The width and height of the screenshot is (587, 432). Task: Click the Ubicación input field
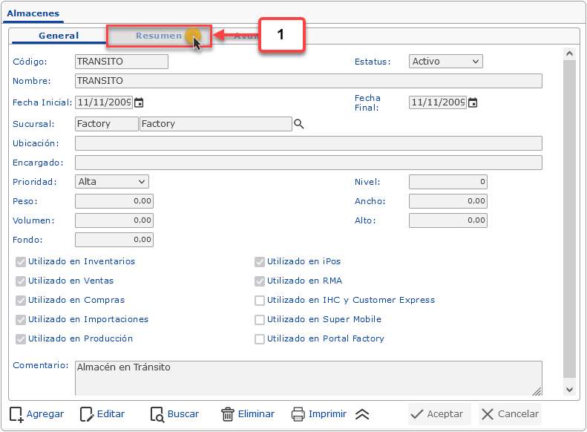[x=309, y=143]
